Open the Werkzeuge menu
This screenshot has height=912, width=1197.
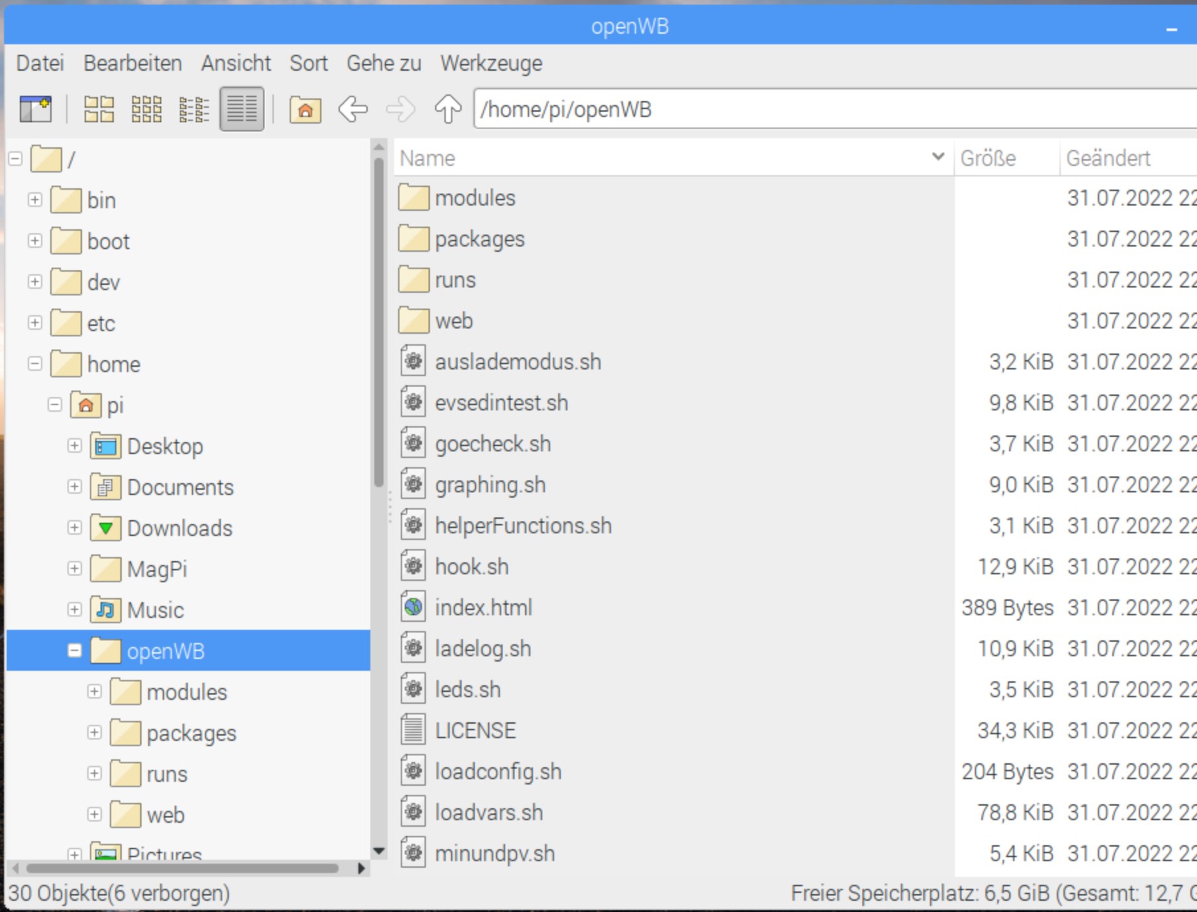click(x=491, y=63)
